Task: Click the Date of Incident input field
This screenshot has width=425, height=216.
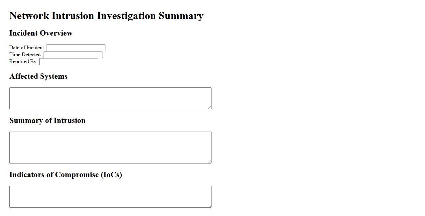Action: pyautogui.click(x=76, y=48)
